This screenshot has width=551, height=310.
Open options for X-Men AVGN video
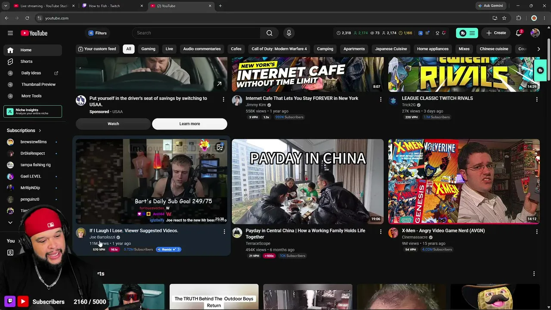(537, 232)
